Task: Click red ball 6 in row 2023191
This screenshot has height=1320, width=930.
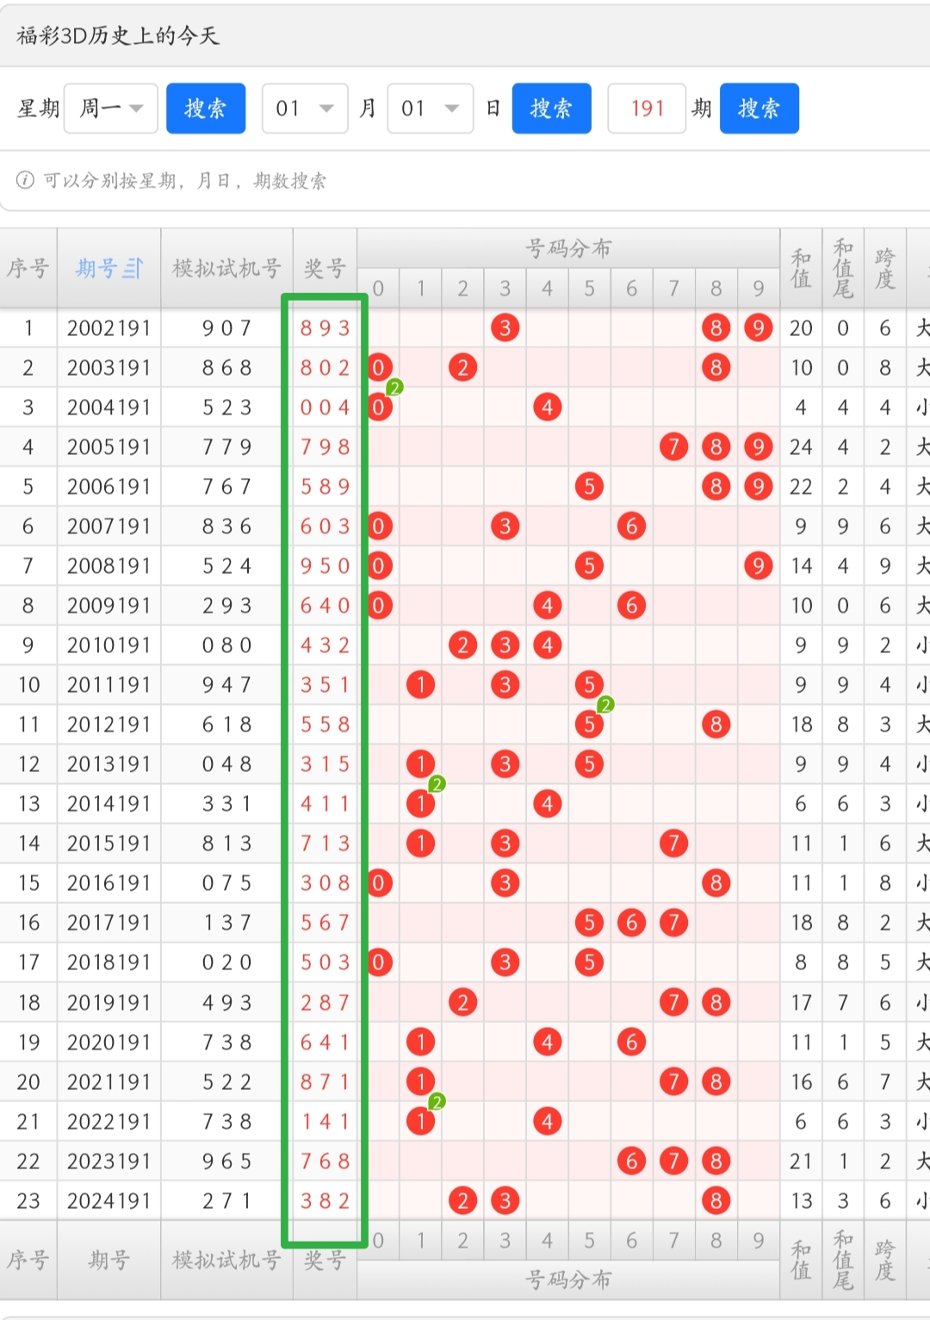Action: coord(632,1161)
